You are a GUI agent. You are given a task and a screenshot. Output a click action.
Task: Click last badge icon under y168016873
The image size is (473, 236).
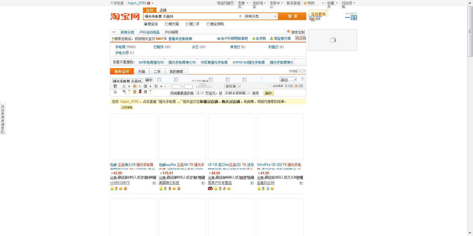126,189
